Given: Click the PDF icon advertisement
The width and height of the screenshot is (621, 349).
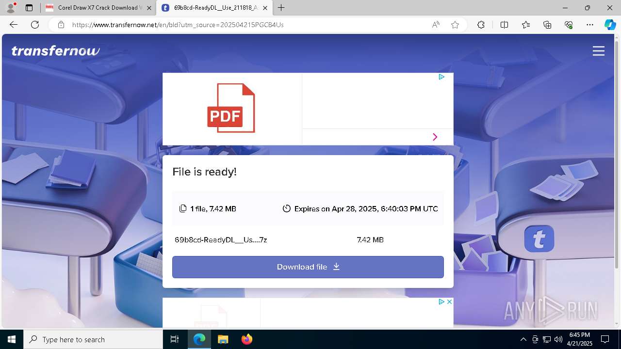Looking at the screenshot, I should coord(231,108).
